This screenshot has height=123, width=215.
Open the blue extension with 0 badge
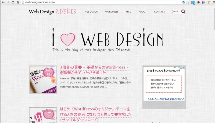[x=193, y=2]
